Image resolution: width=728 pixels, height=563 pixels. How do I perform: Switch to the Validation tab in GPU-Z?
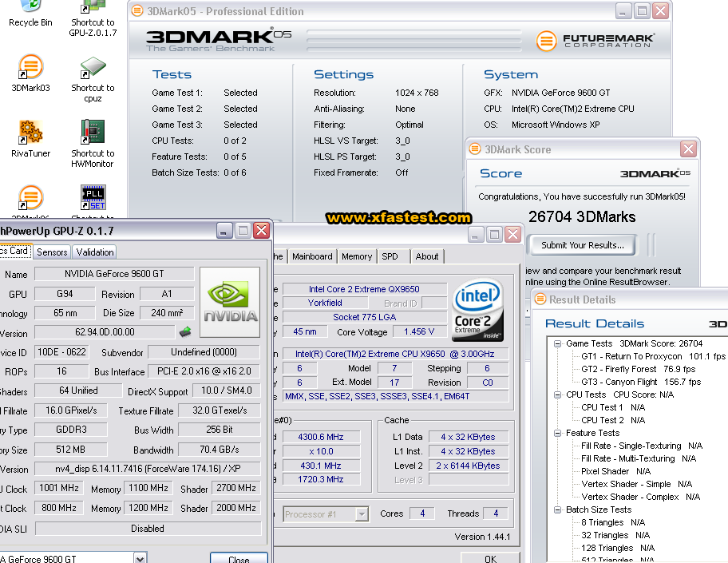click(95, 252)
